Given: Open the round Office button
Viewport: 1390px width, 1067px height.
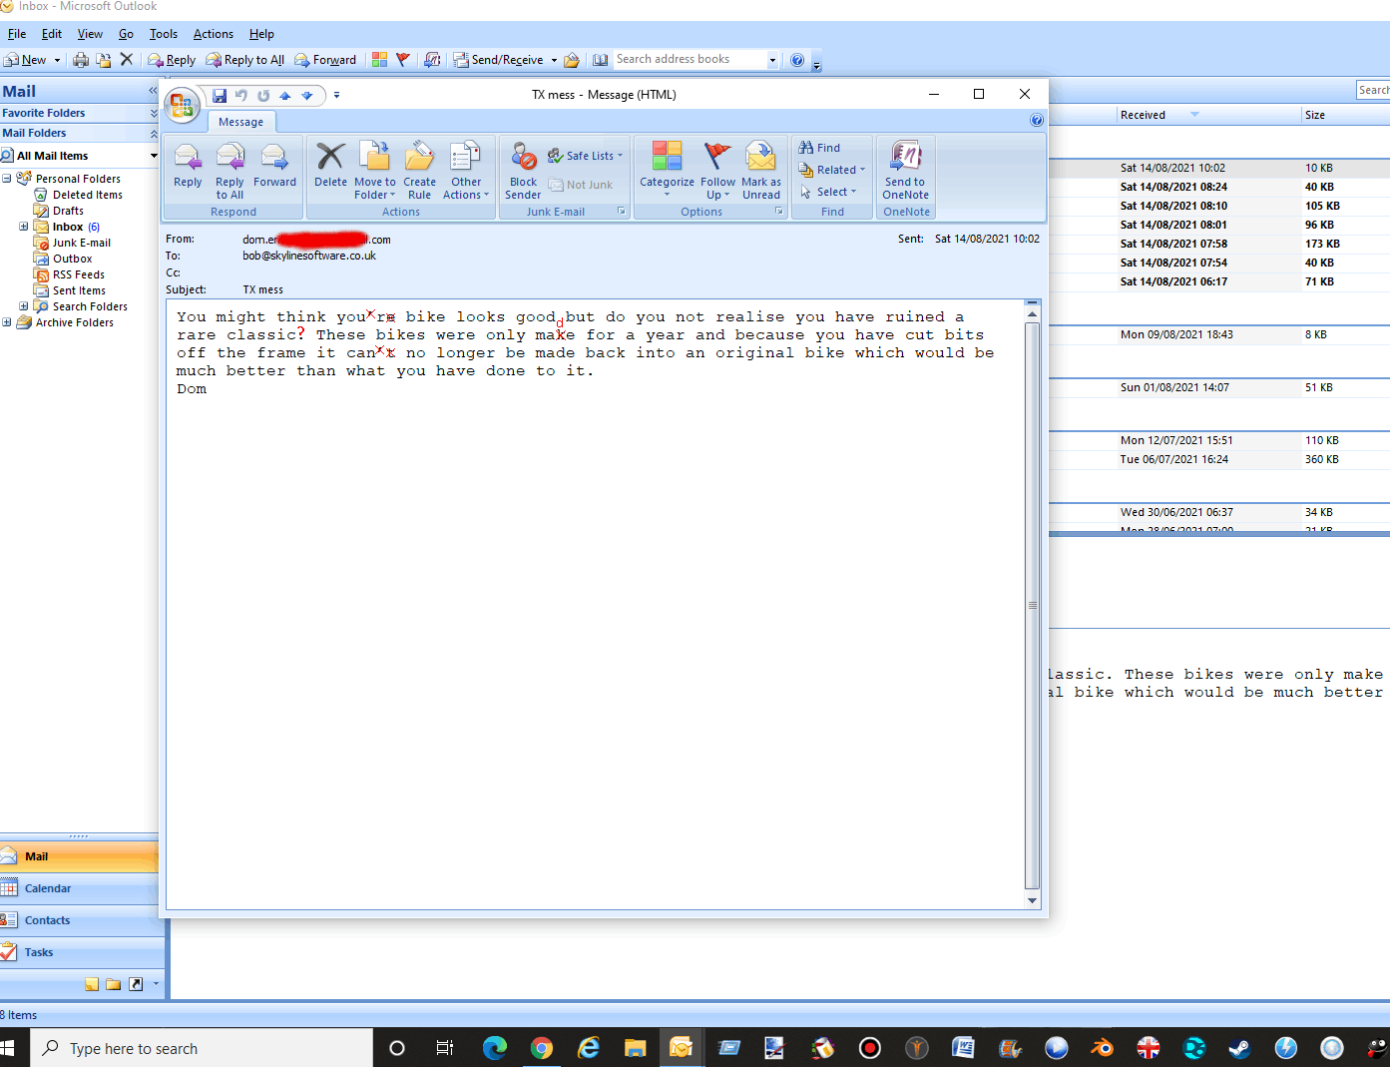Looking at the screenshot, I should coord(182,105).
